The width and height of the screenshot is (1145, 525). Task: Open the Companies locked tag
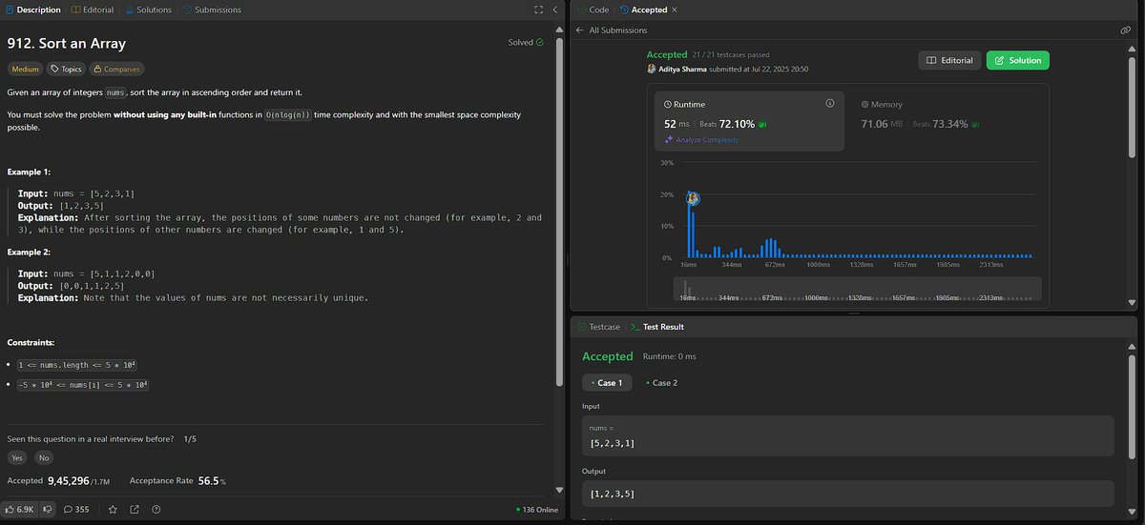[x=117, y=69]
